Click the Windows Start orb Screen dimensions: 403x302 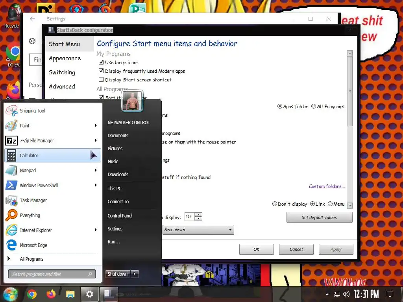(x=10, y=294)
